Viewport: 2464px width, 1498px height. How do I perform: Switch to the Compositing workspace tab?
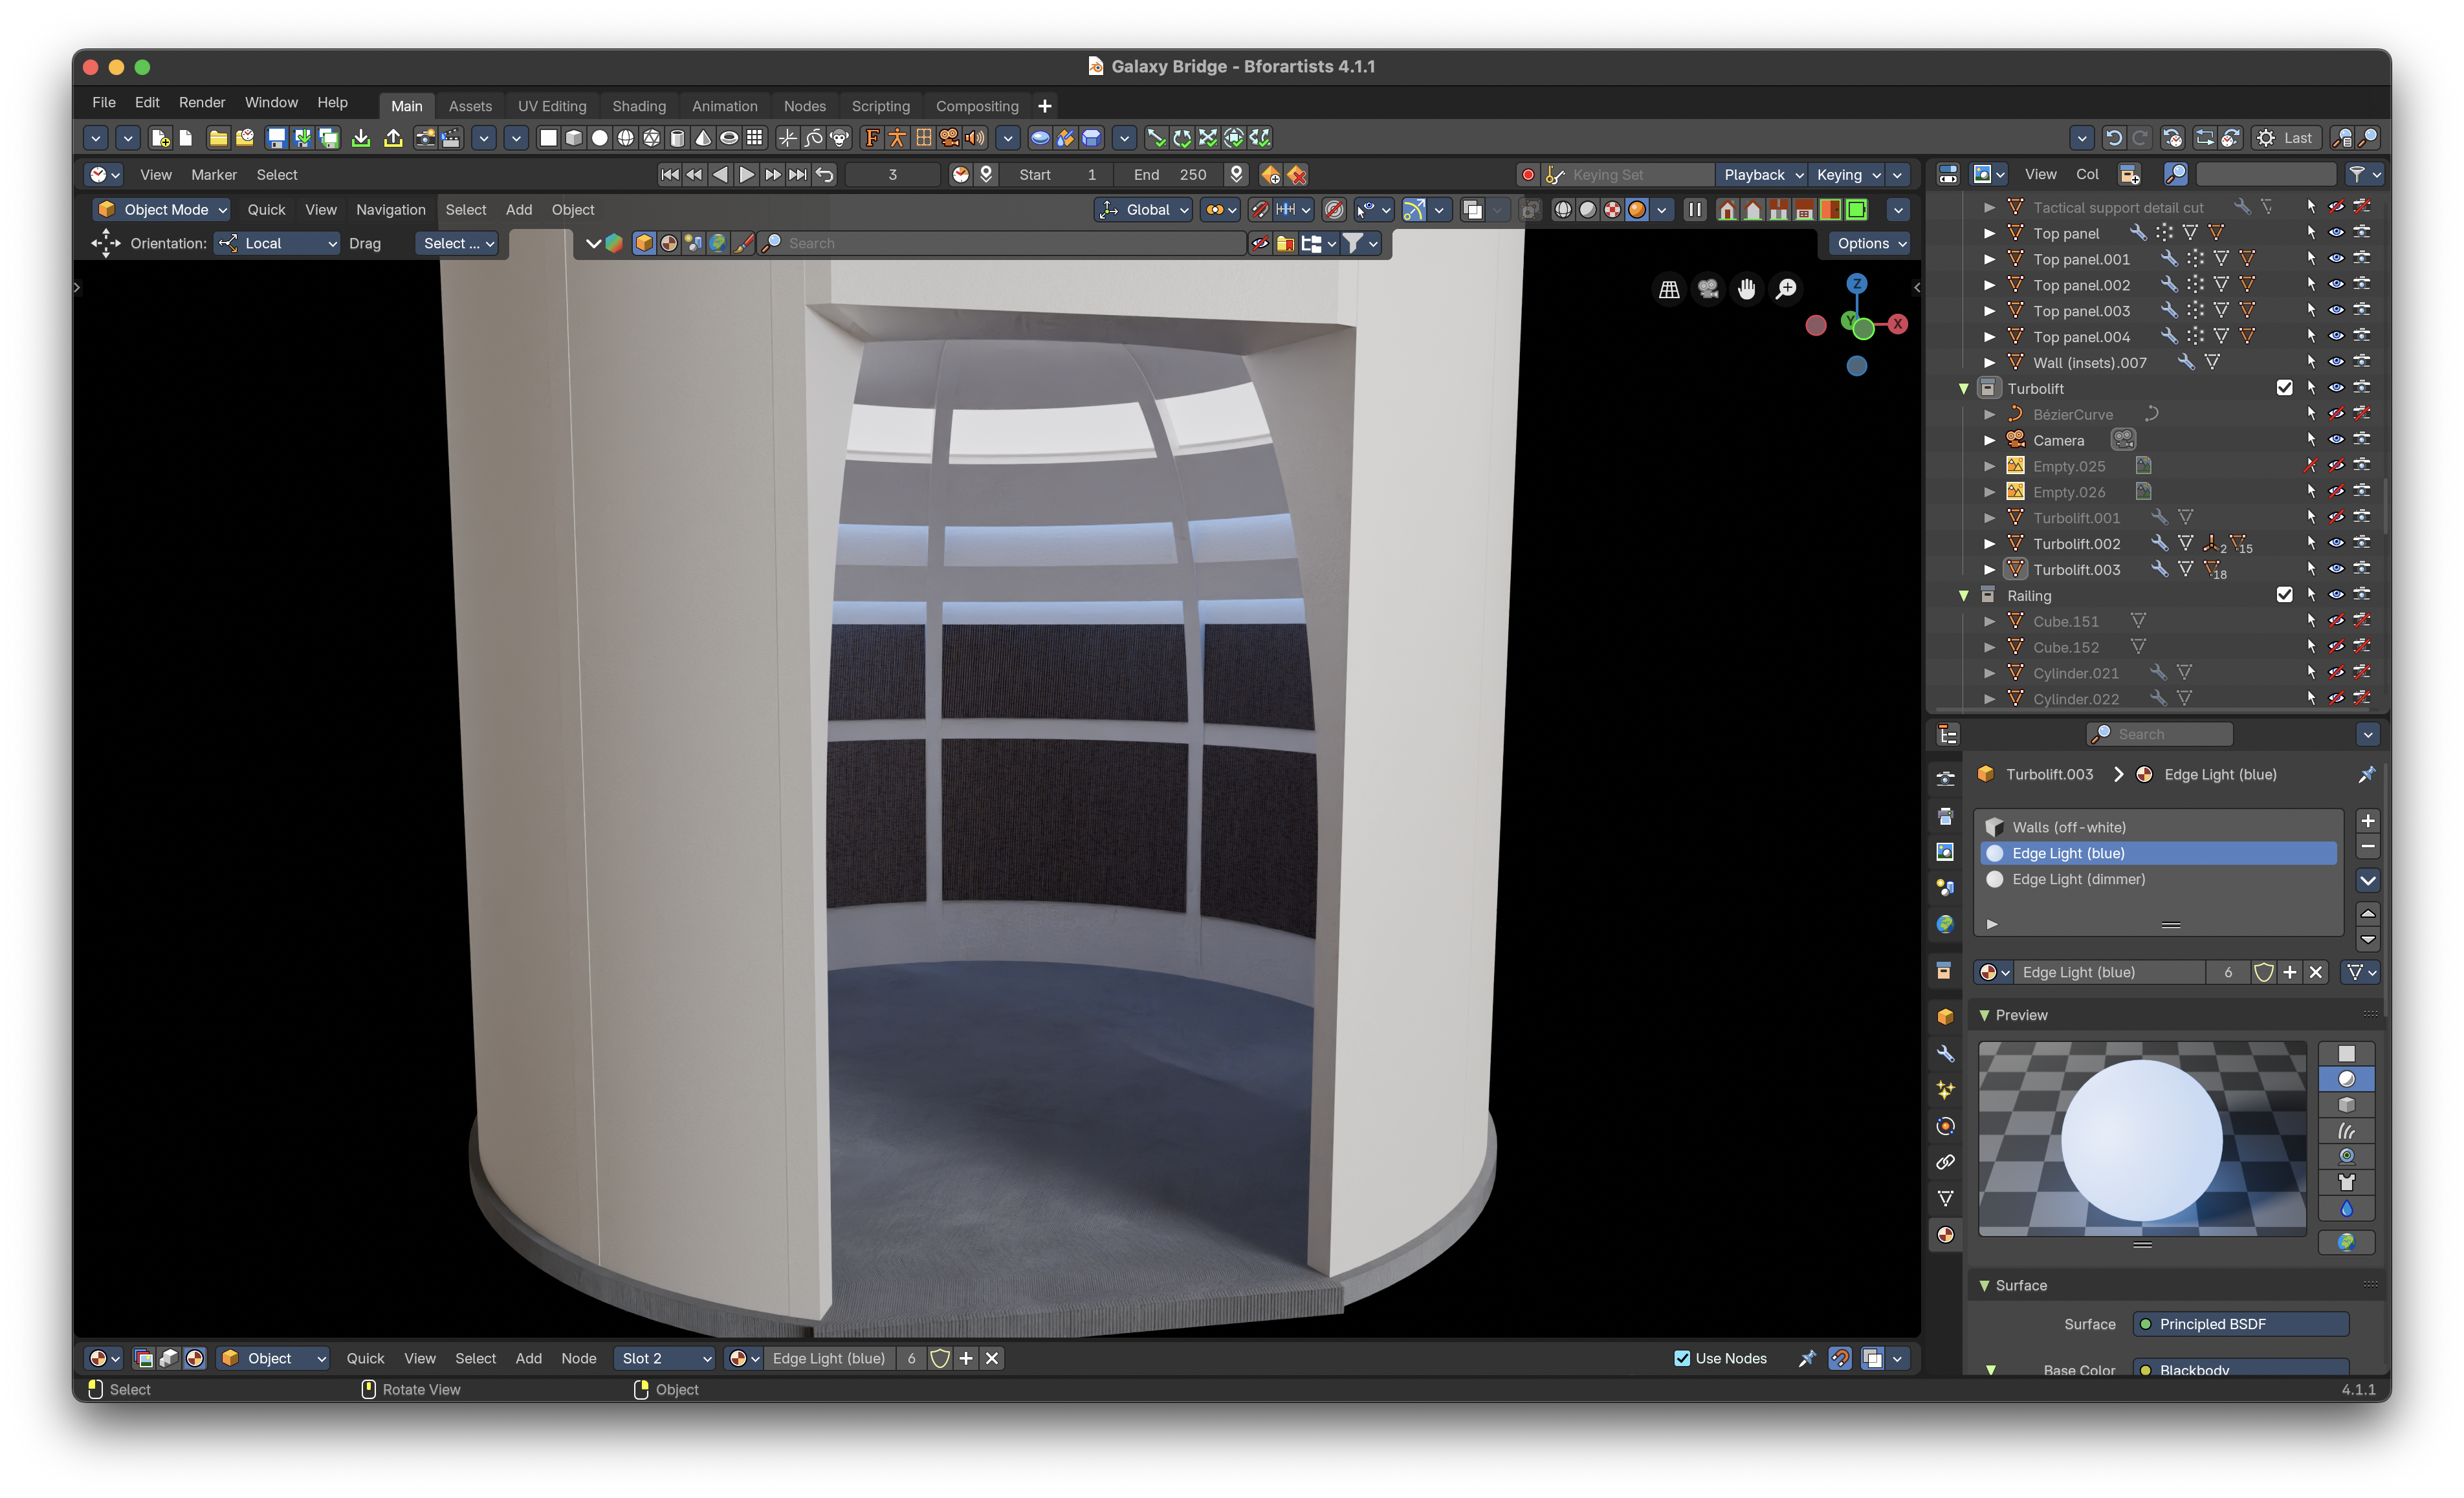pyautogui.click(x=976, y=106)
